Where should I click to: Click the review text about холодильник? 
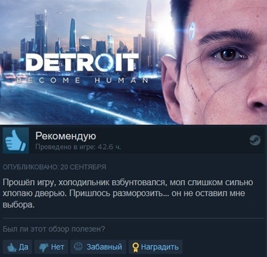pyautogui.click(x=128, y=193)
